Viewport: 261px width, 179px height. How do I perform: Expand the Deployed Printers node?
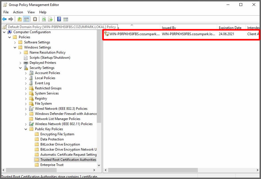(x=20, y=63)
